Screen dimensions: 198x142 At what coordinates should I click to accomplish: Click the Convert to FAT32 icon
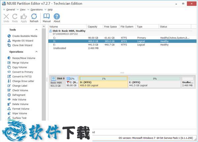click(x=9, y=76)
